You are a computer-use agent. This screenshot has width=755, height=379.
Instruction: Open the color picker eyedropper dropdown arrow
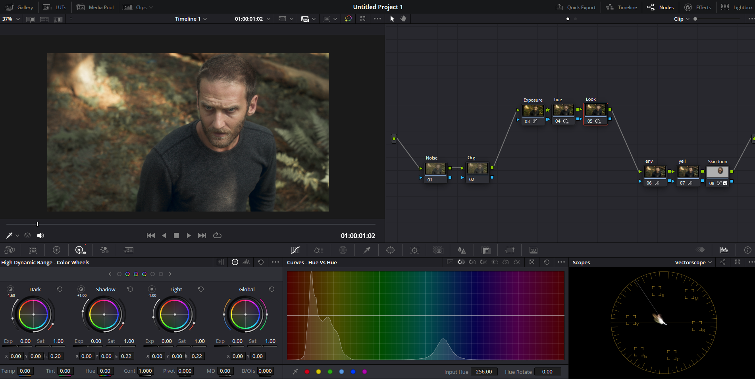click(x=17, y=236)
